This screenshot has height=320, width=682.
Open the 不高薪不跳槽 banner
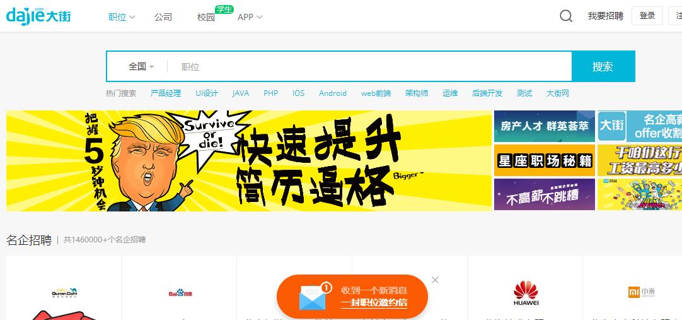545,194
